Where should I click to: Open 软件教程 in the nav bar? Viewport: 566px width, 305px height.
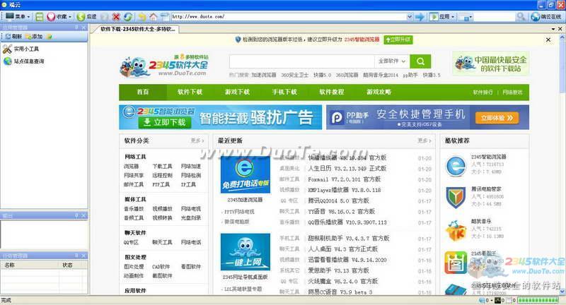332,92
